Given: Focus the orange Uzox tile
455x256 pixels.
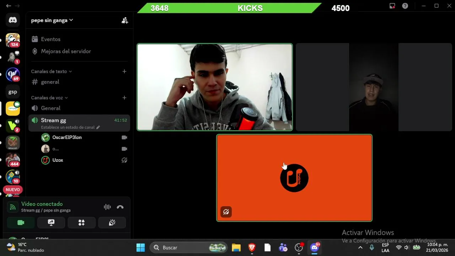Looking at the screenshot, I should (294, 178).
